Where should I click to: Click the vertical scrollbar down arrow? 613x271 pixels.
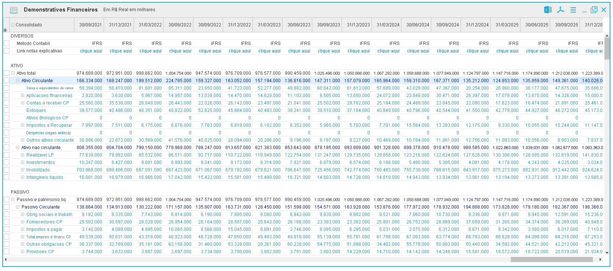coord(607,253)
